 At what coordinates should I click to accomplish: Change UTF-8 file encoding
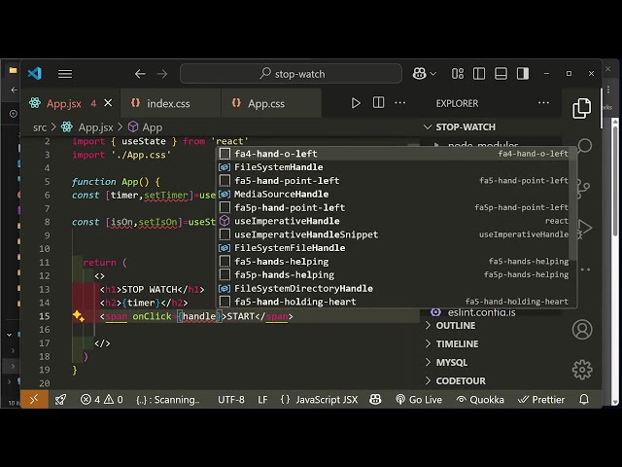231,400
